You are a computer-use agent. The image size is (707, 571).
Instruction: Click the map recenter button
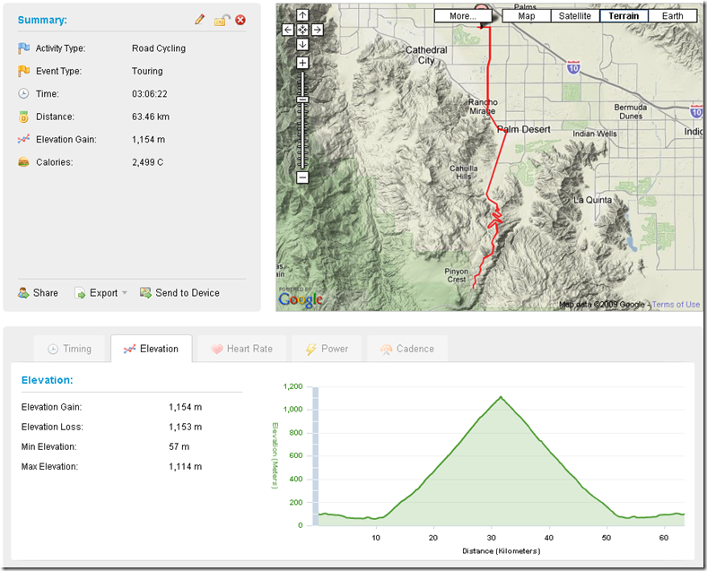click(302, 30)
